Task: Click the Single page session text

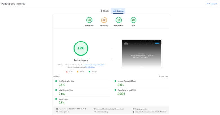Action: pyautogui.click(x=141, y=109)
